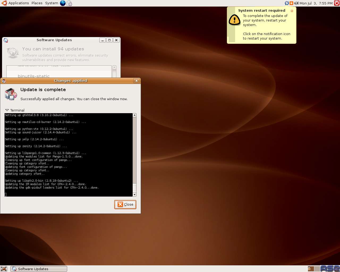Click terminal line 'Setting up python-vte'
Viewport: 340px width, 272px height.
point(39,129)
